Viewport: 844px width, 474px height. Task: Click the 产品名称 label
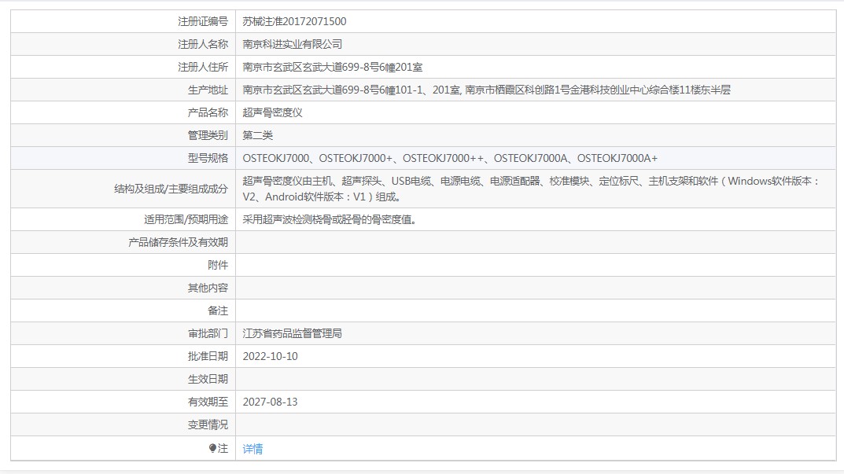(208, 112)
